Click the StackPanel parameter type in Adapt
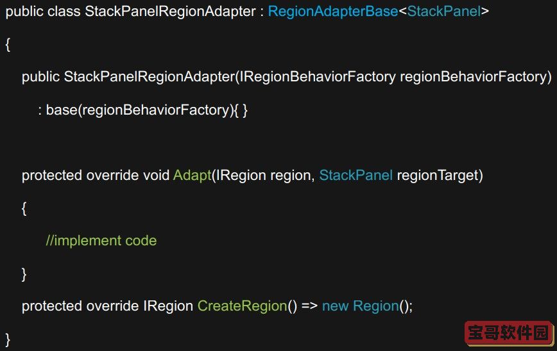 point(356,175)
